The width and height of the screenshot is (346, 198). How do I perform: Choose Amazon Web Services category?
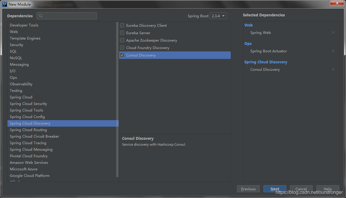pyautogui.click(x=62, y=163)
